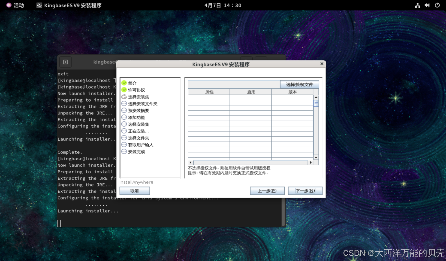Click the 'Complete.' line in terminal
Viewport: 446px width, 261px height.
click(x=70, y=152)
